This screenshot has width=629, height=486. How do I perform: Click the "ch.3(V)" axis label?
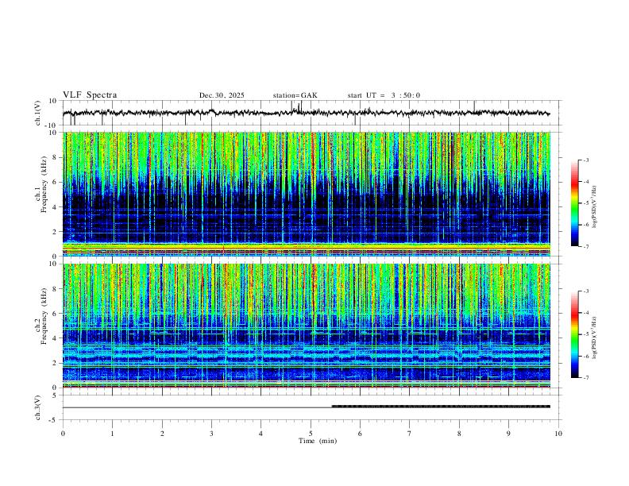click(38, 407)
